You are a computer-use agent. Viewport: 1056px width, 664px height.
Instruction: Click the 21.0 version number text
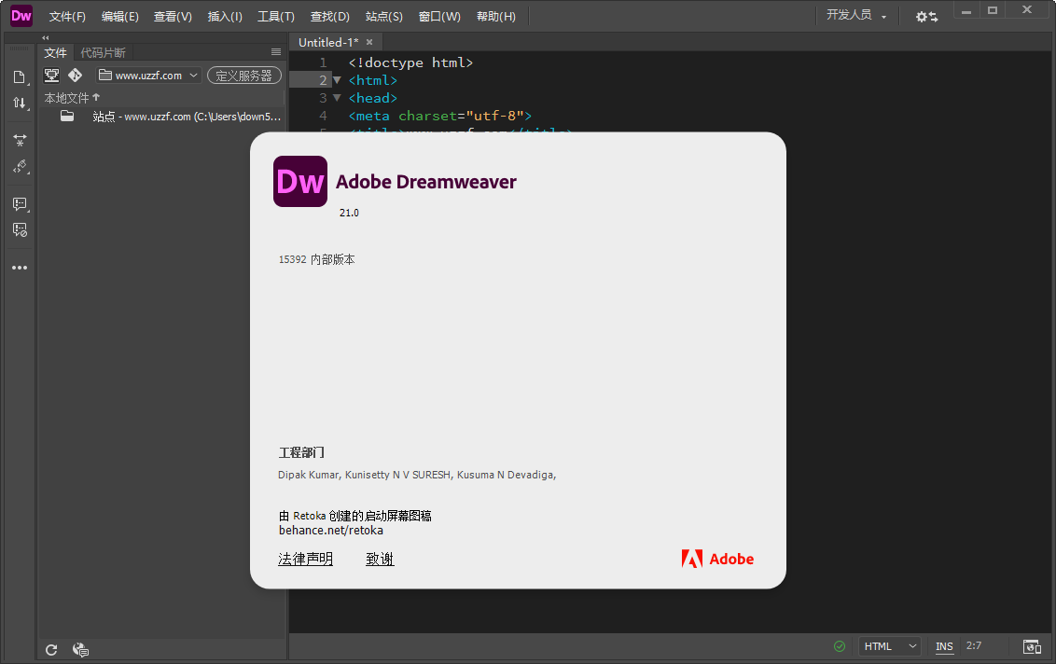point(349,213)
